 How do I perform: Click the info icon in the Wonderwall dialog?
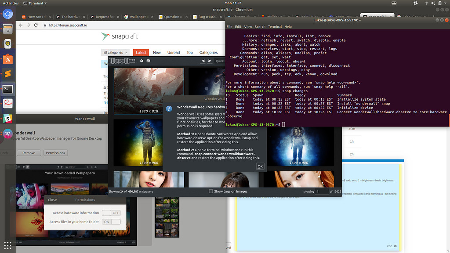point(169,108)
